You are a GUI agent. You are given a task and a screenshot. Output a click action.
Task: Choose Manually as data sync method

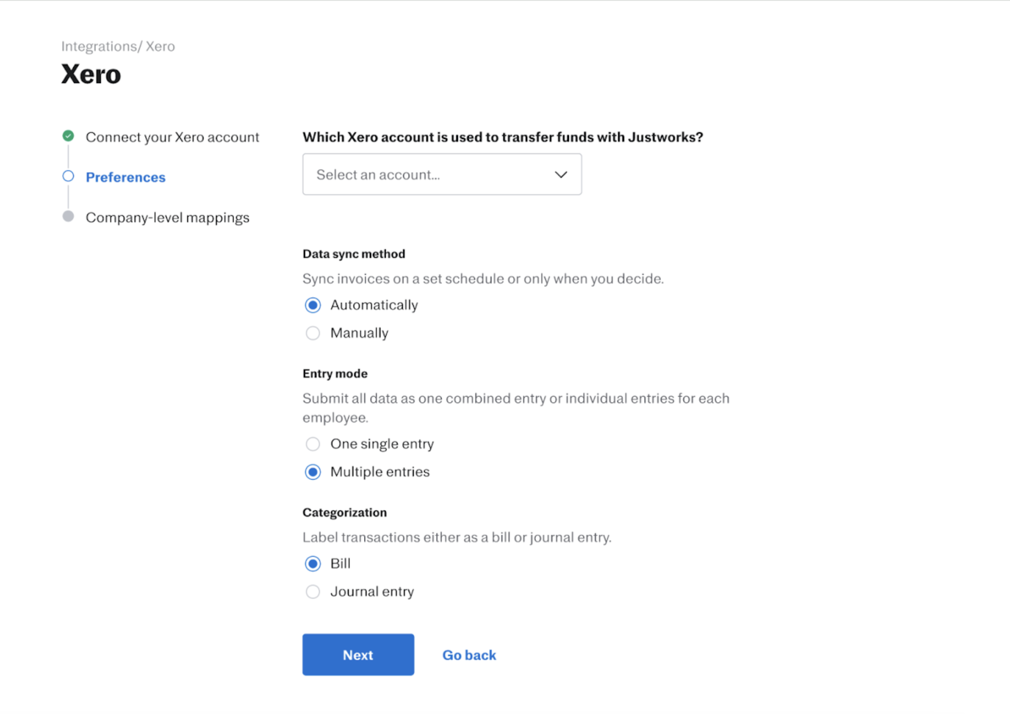click(x=313, y=333)
